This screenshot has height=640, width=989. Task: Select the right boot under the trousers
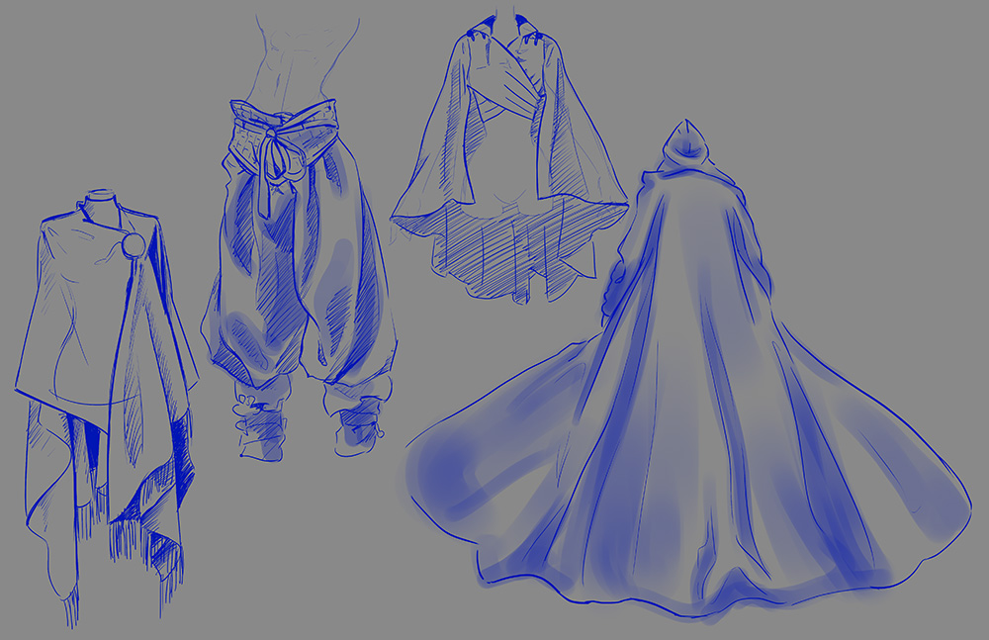click(x=356, y=427)
